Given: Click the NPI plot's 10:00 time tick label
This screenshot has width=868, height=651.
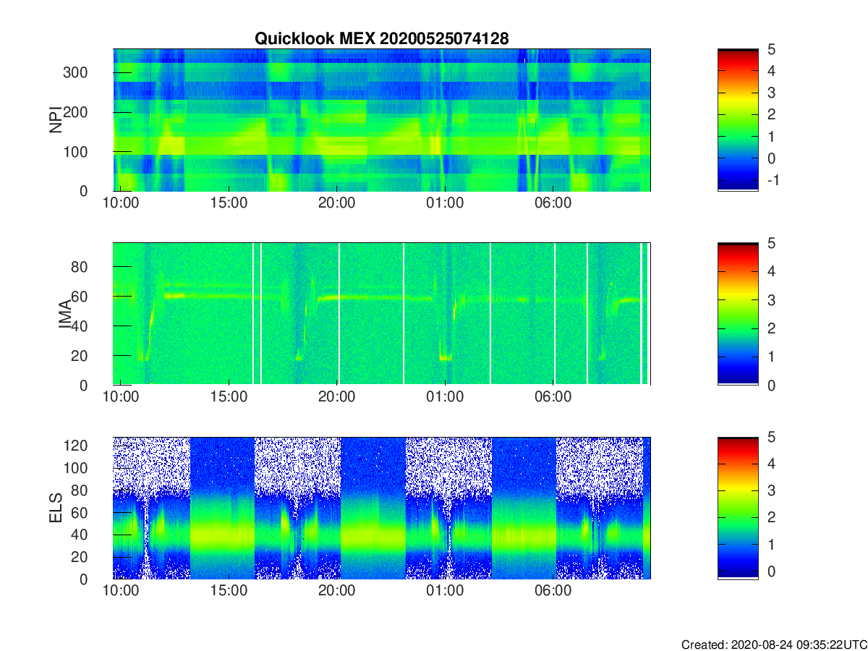Looking at the screenshot, I should [x=121, y=203].
